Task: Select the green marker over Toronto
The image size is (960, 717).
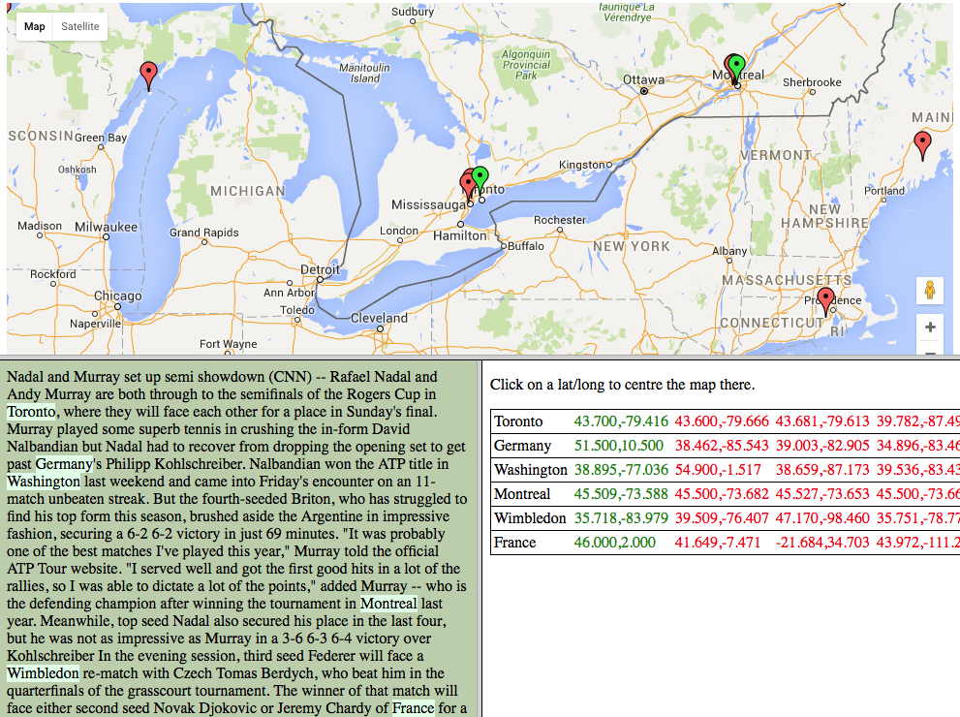Action: [x=480, y=178]
